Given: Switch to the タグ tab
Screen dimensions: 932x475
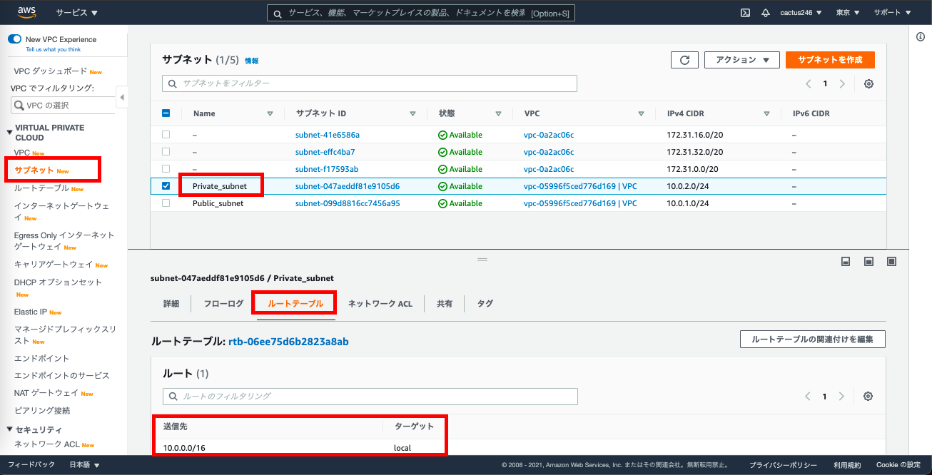Looking at the screenshot, I should coord(485,304).
